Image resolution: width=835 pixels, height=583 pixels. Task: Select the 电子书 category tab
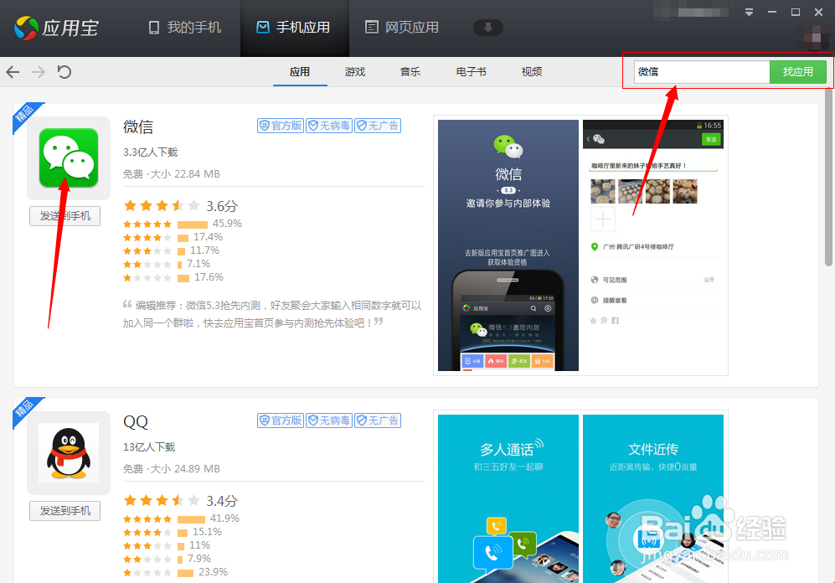coord(472,72)
